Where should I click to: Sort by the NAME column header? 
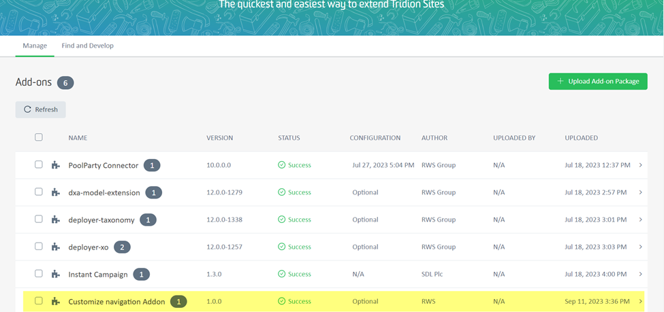[x=78, y=138]
